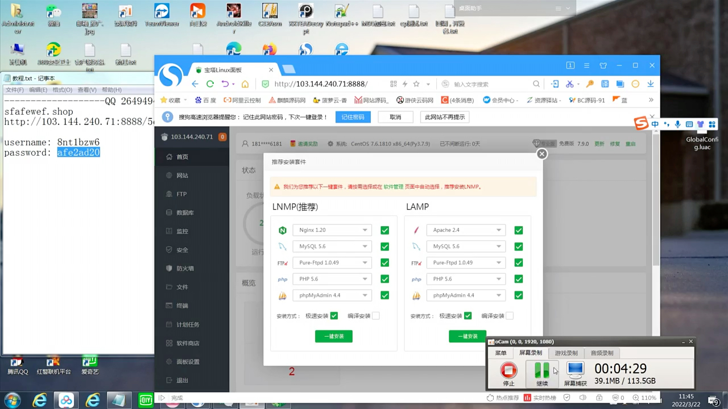Open the 百度 bookmark
728x409 pixels.
[x=205, y=100]
